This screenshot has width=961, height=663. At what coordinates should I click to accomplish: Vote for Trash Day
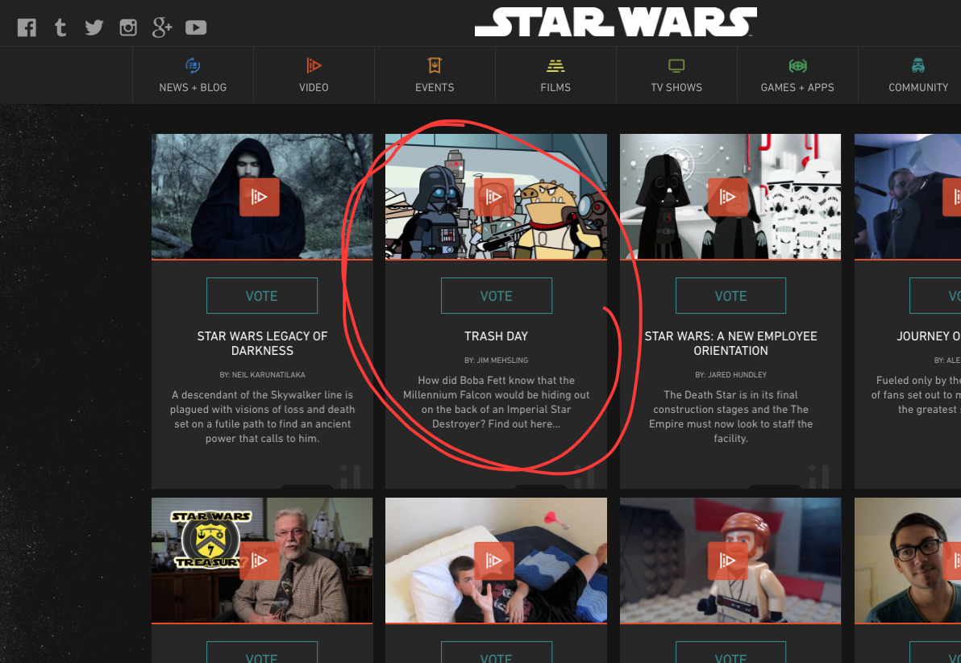click(497, 296)
